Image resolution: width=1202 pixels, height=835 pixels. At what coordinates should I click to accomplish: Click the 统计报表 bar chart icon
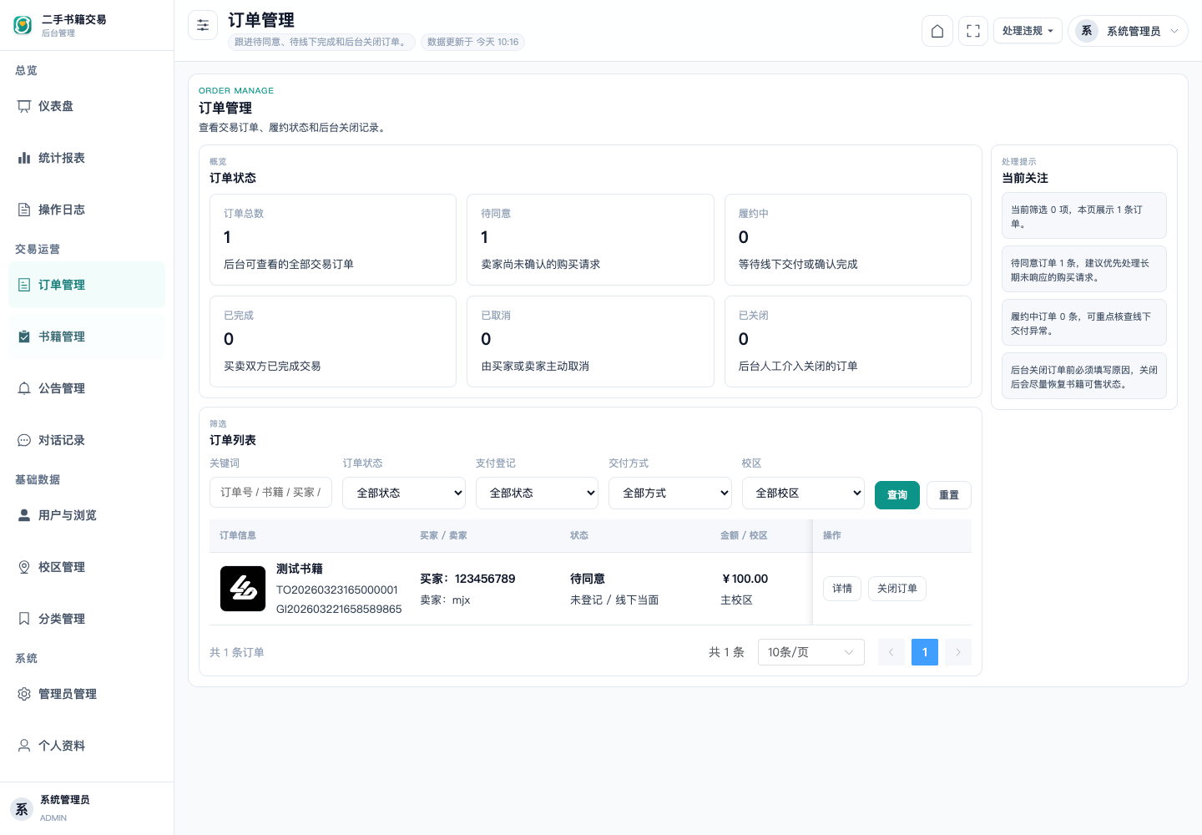[x=24, y=158]
